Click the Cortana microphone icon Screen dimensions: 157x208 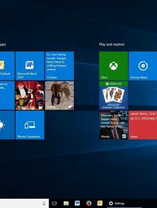[44, 203]
